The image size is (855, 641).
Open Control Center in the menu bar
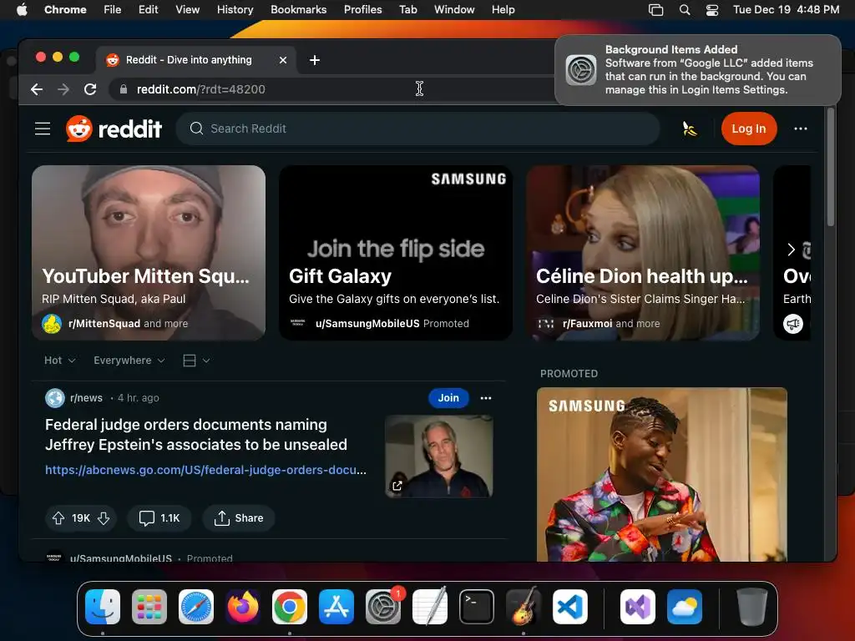[x=712, y=10]
